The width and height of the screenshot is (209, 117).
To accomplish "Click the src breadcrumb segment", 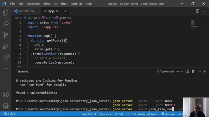I will click(17, 18).
